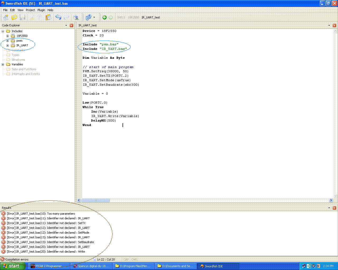Click the Paste clipboard icon
Viewport: 338px width, 270px height.
(x=49, y=17)
